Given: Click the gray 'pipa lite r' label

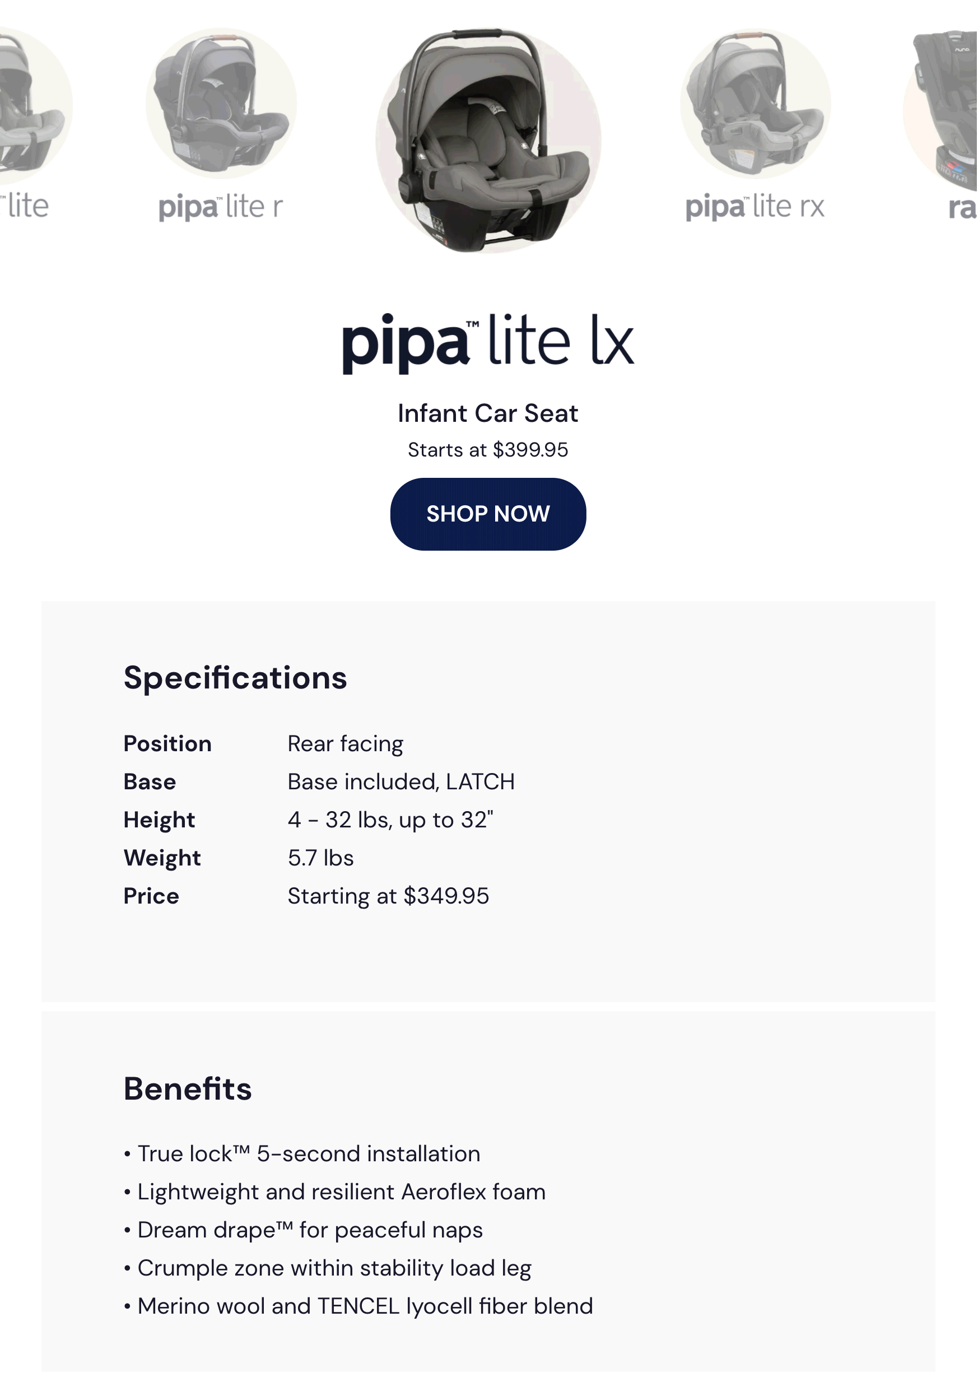Looking at the screenshot, I should point(221,207).
